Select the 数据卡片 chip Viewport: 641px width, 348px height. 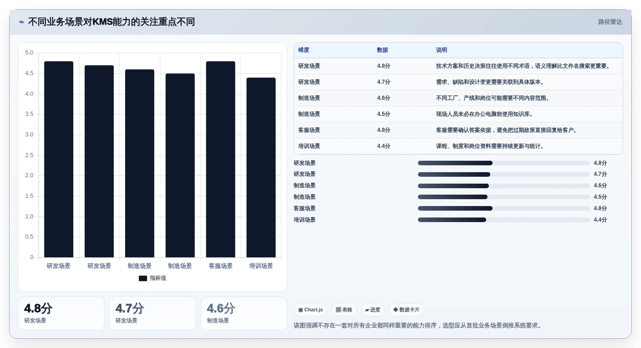406,310
